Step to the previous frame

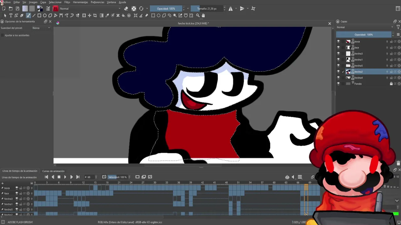53,177
